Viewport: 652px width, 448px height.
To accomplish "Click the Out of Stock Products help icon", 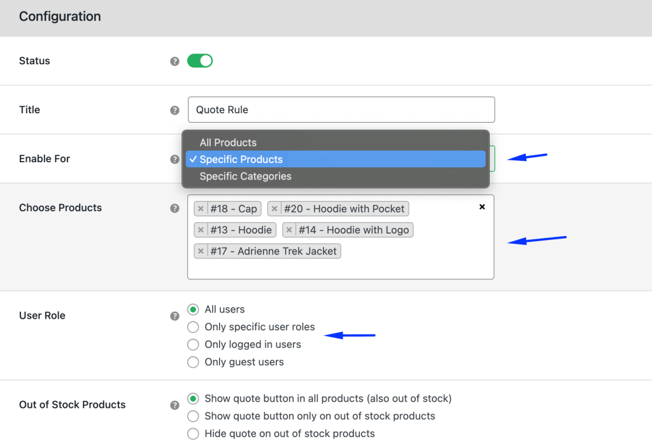I will coord(174,405).
